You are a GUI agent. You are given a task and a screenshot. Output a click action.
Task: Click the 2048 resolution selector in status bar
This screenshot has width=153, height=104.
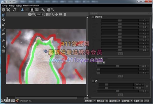146,101
